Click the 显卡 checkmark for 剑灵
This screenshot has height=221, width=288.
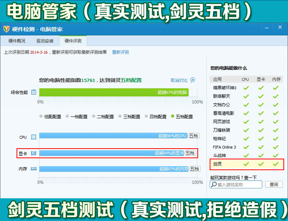click(261, 164)
